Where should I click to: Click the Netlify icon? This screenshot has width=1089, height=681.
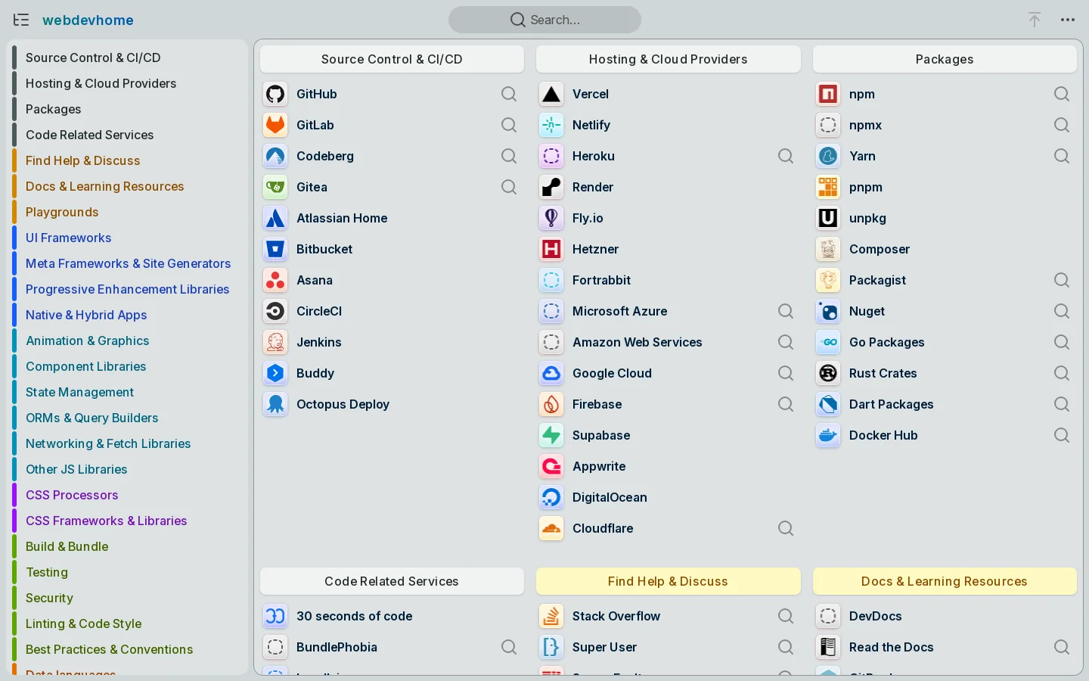tap(551, 125)
